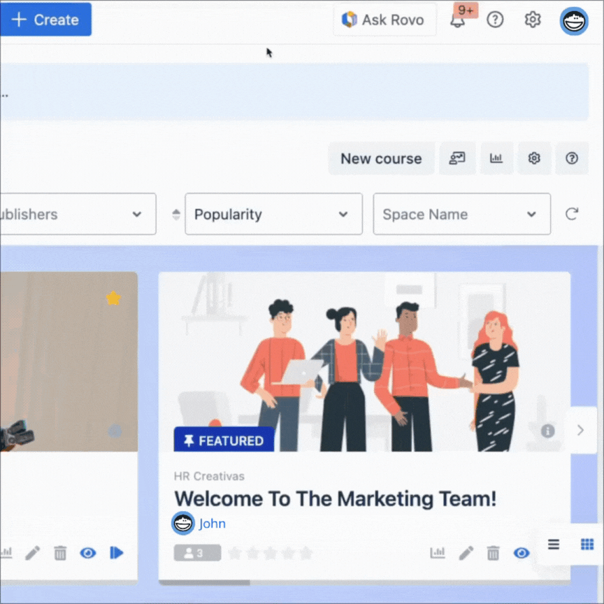Click the Ask Rovo button
The height and width of the screenshot is (604, 604).
pyautogui.click(x=384, y=20)
